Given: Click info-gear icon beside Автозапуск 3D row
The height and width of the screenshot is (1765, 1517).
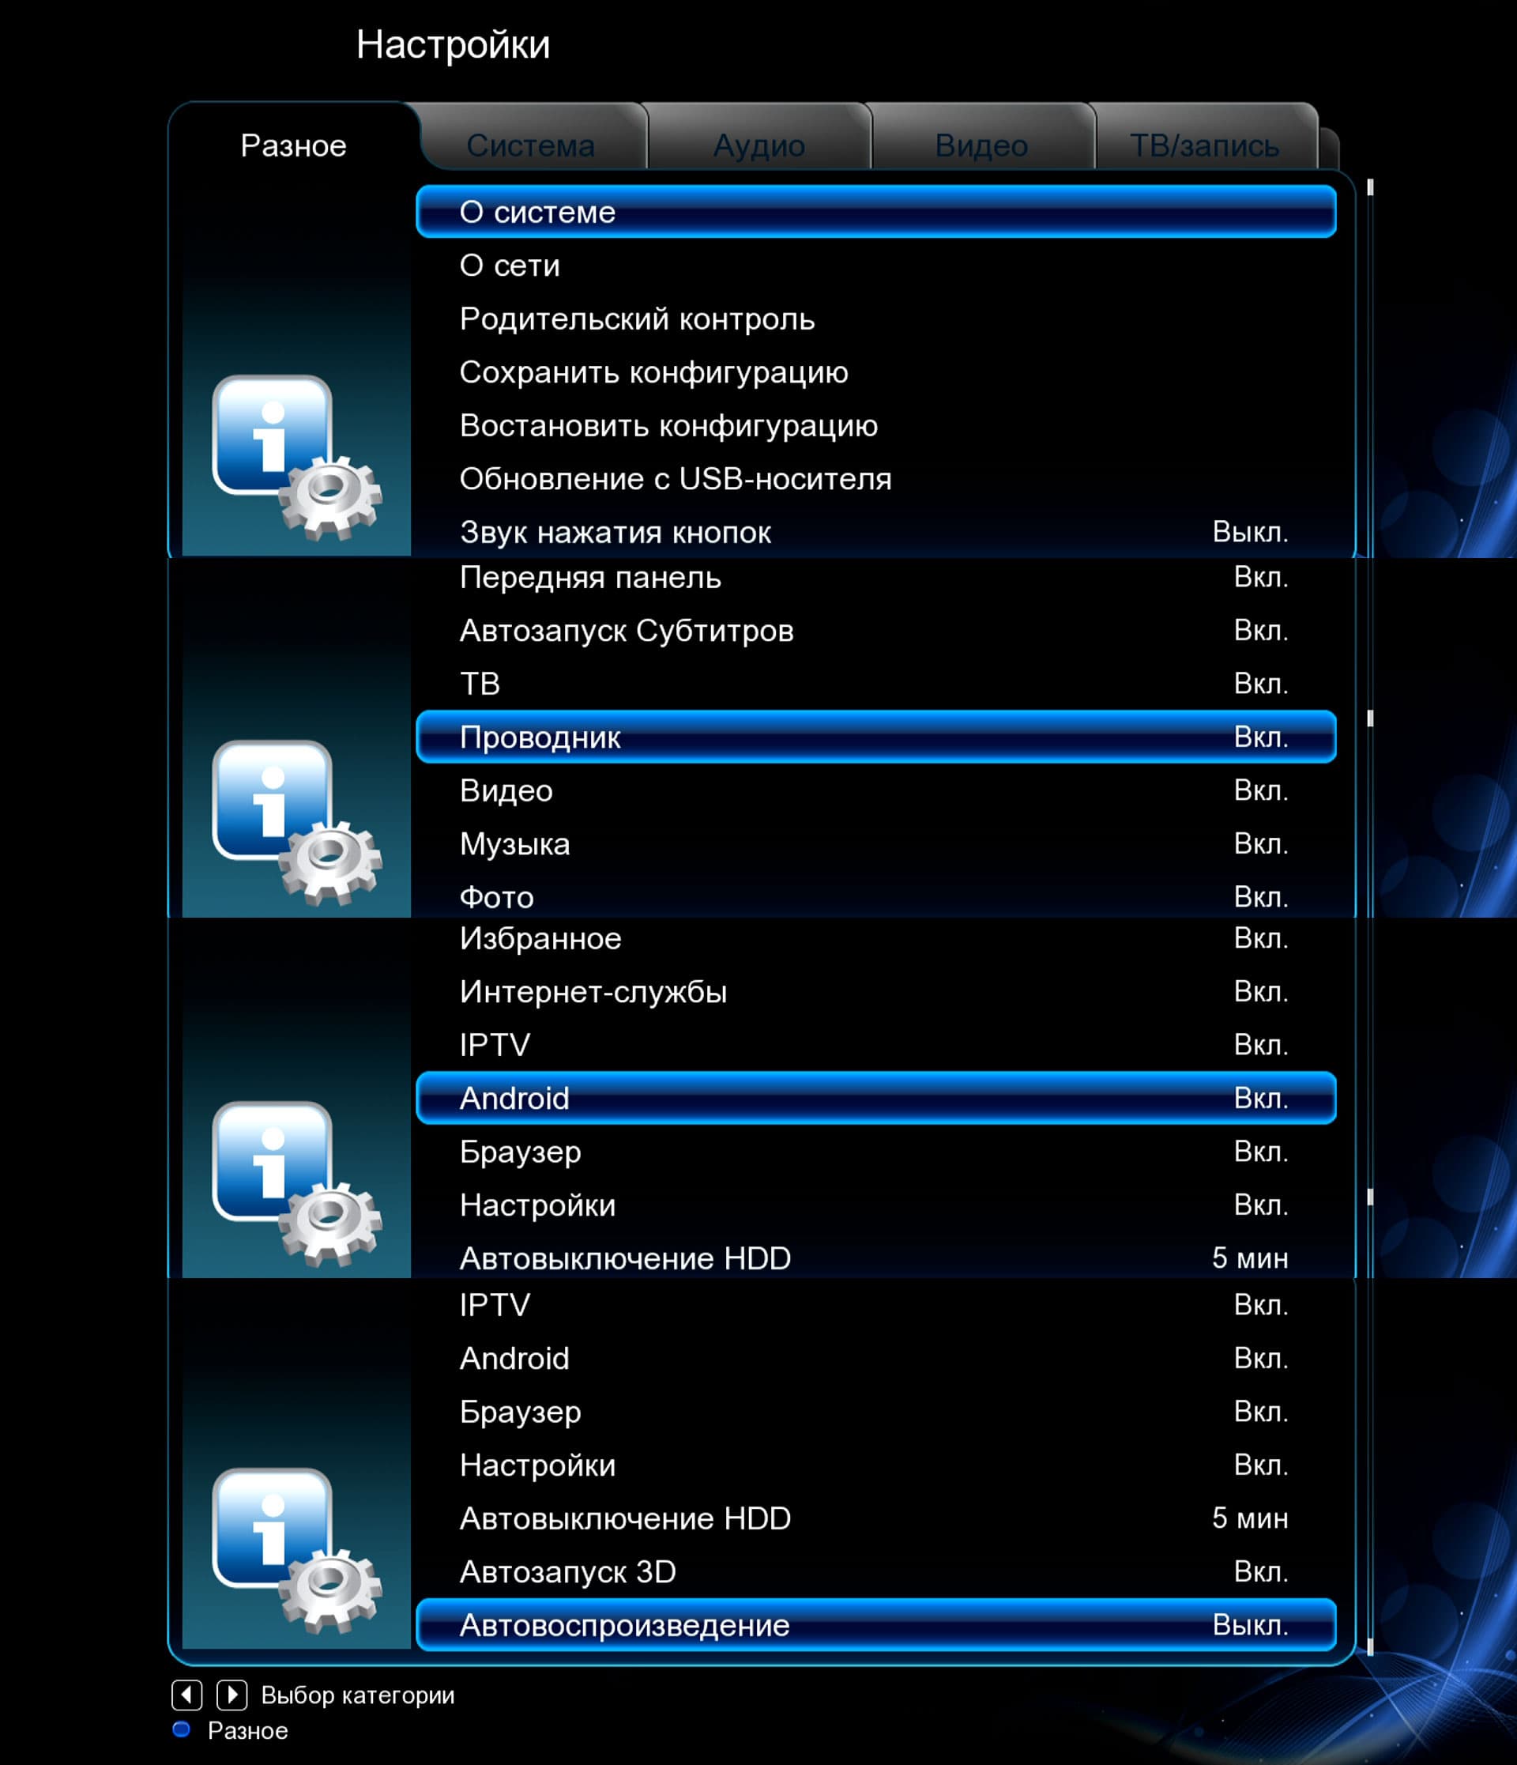Looking at the screenshot, I should tap(296, 1549).
